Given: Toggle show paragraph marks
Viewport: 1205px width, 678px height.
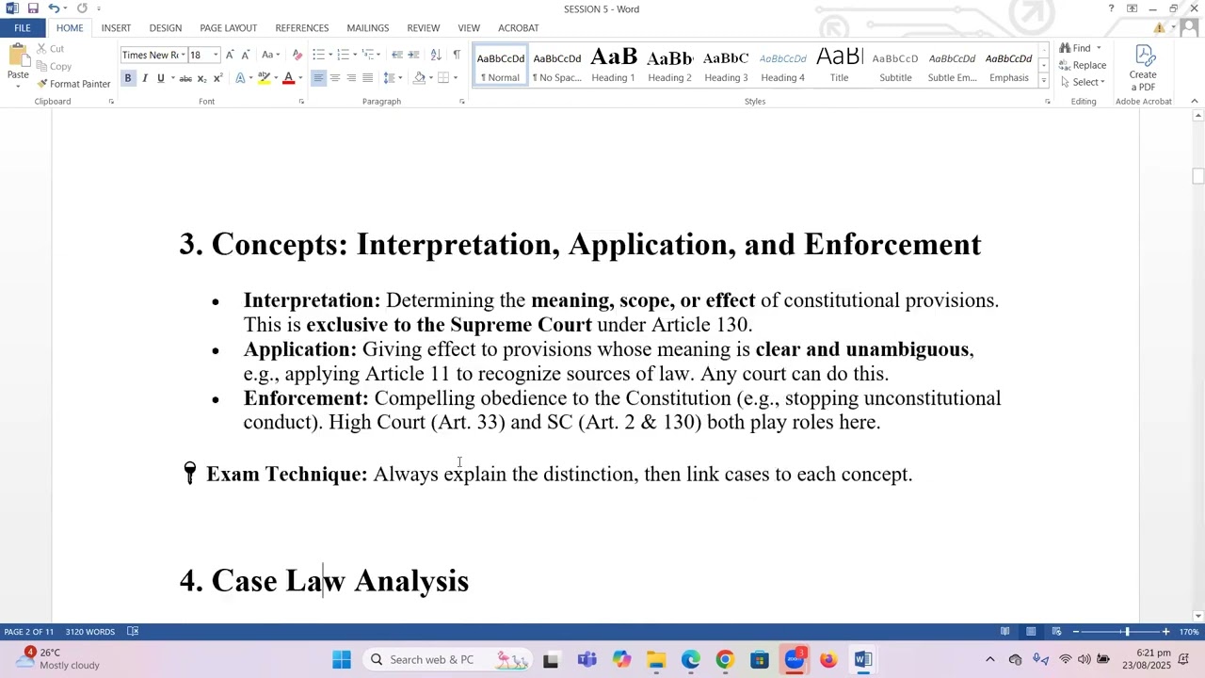Looking at the screenshot, I should [457, 55].
